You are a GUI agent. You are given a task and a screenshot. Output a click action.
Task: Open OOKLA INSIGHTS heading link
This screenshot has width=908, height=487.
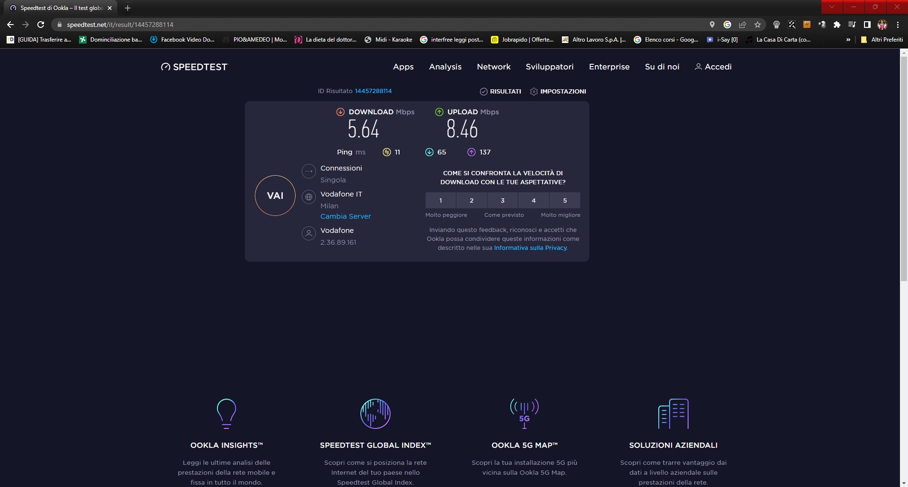(227, 445)
